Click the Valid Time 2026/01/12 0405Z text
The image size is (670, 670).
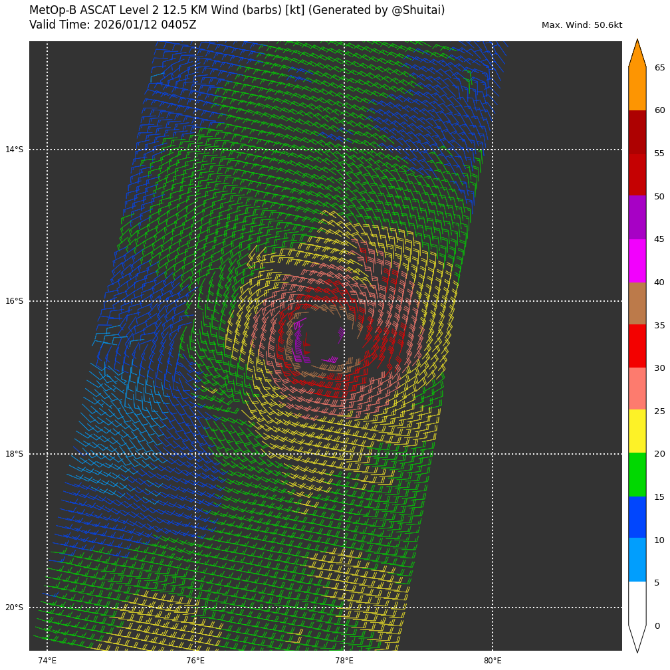point(113,25)
